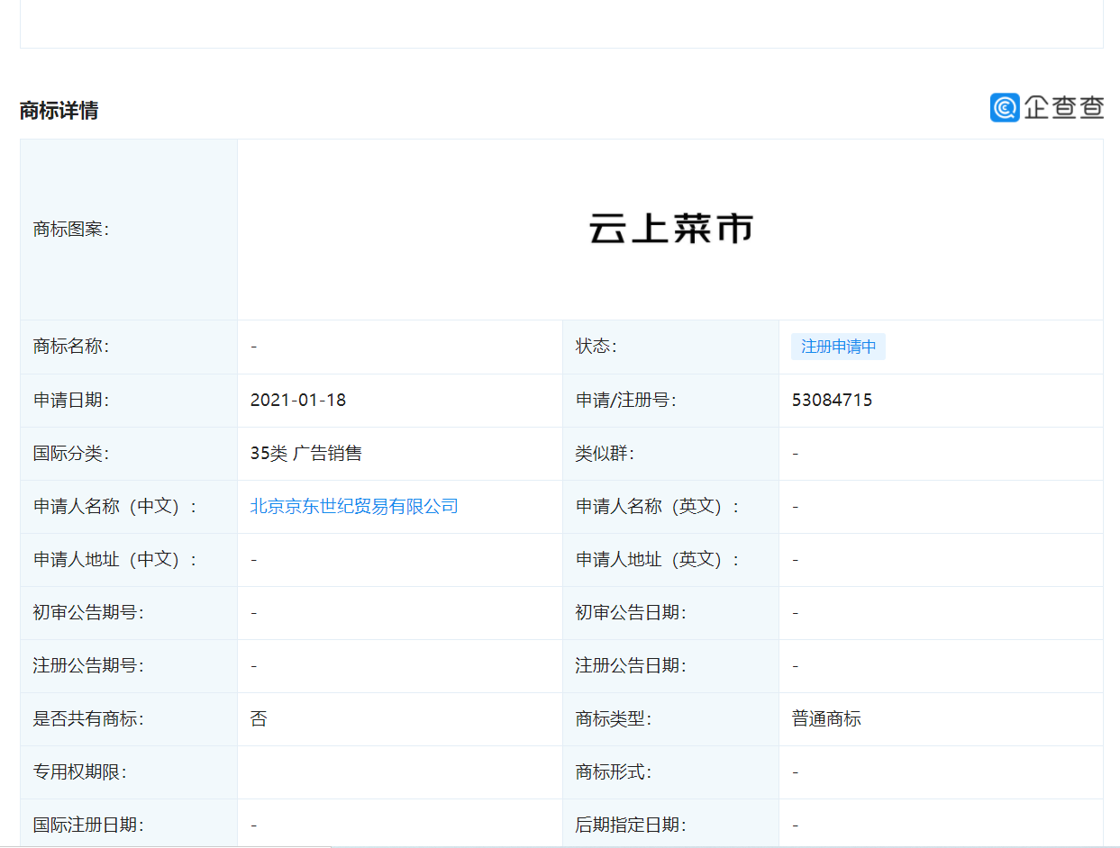The image size is (1120, 848).
Task: Click the 商标名称 label
Action: click(x=71, y=347)
